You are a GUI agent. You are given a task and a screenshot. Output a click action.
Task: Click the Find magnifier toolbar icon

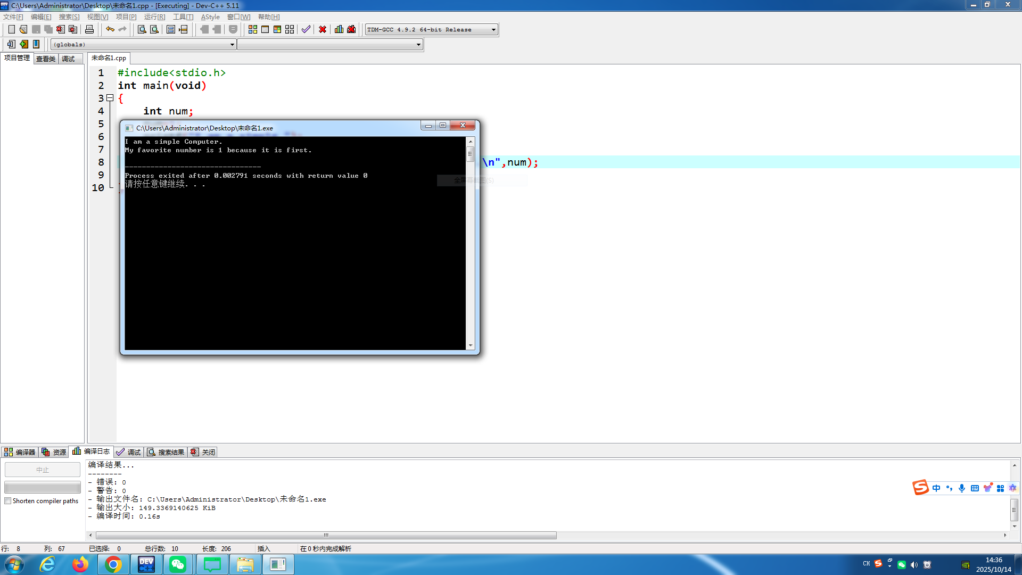(142, 29)
